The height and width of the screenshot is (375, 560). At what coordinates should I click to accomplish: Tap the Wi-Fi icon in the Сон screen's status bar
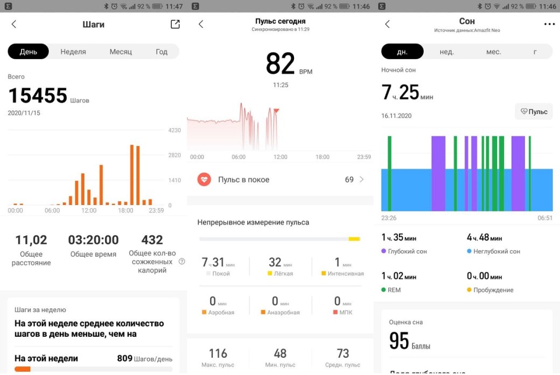click(x=497, y=6)
